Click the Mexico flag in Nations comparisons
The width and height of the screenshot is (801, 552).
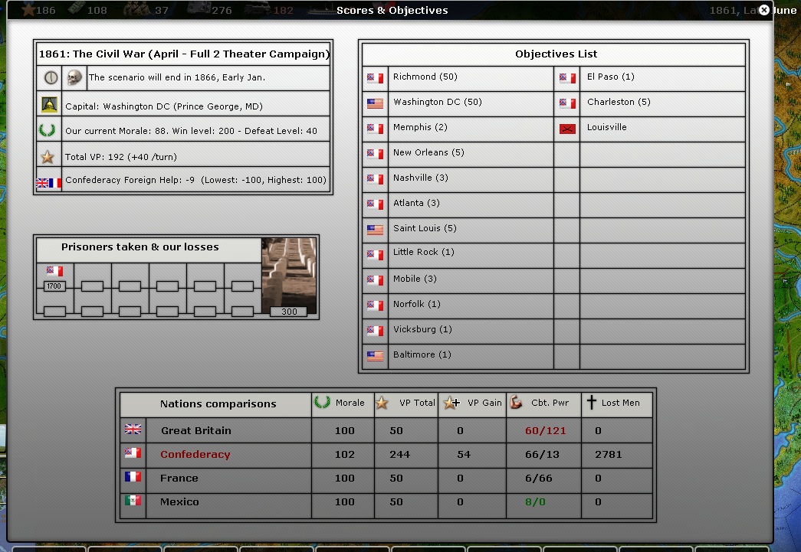(x=133, y=501)
